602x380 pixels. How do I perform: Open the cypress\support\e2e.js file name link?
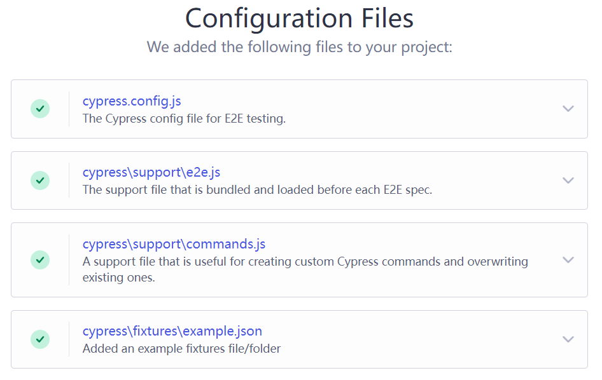coord(151,172)
